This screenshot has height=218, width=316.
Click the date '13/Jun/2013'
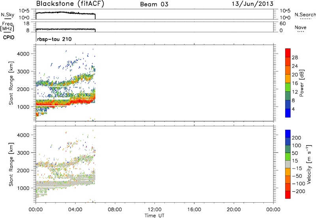pyautogui.click(x=252, y=4)
